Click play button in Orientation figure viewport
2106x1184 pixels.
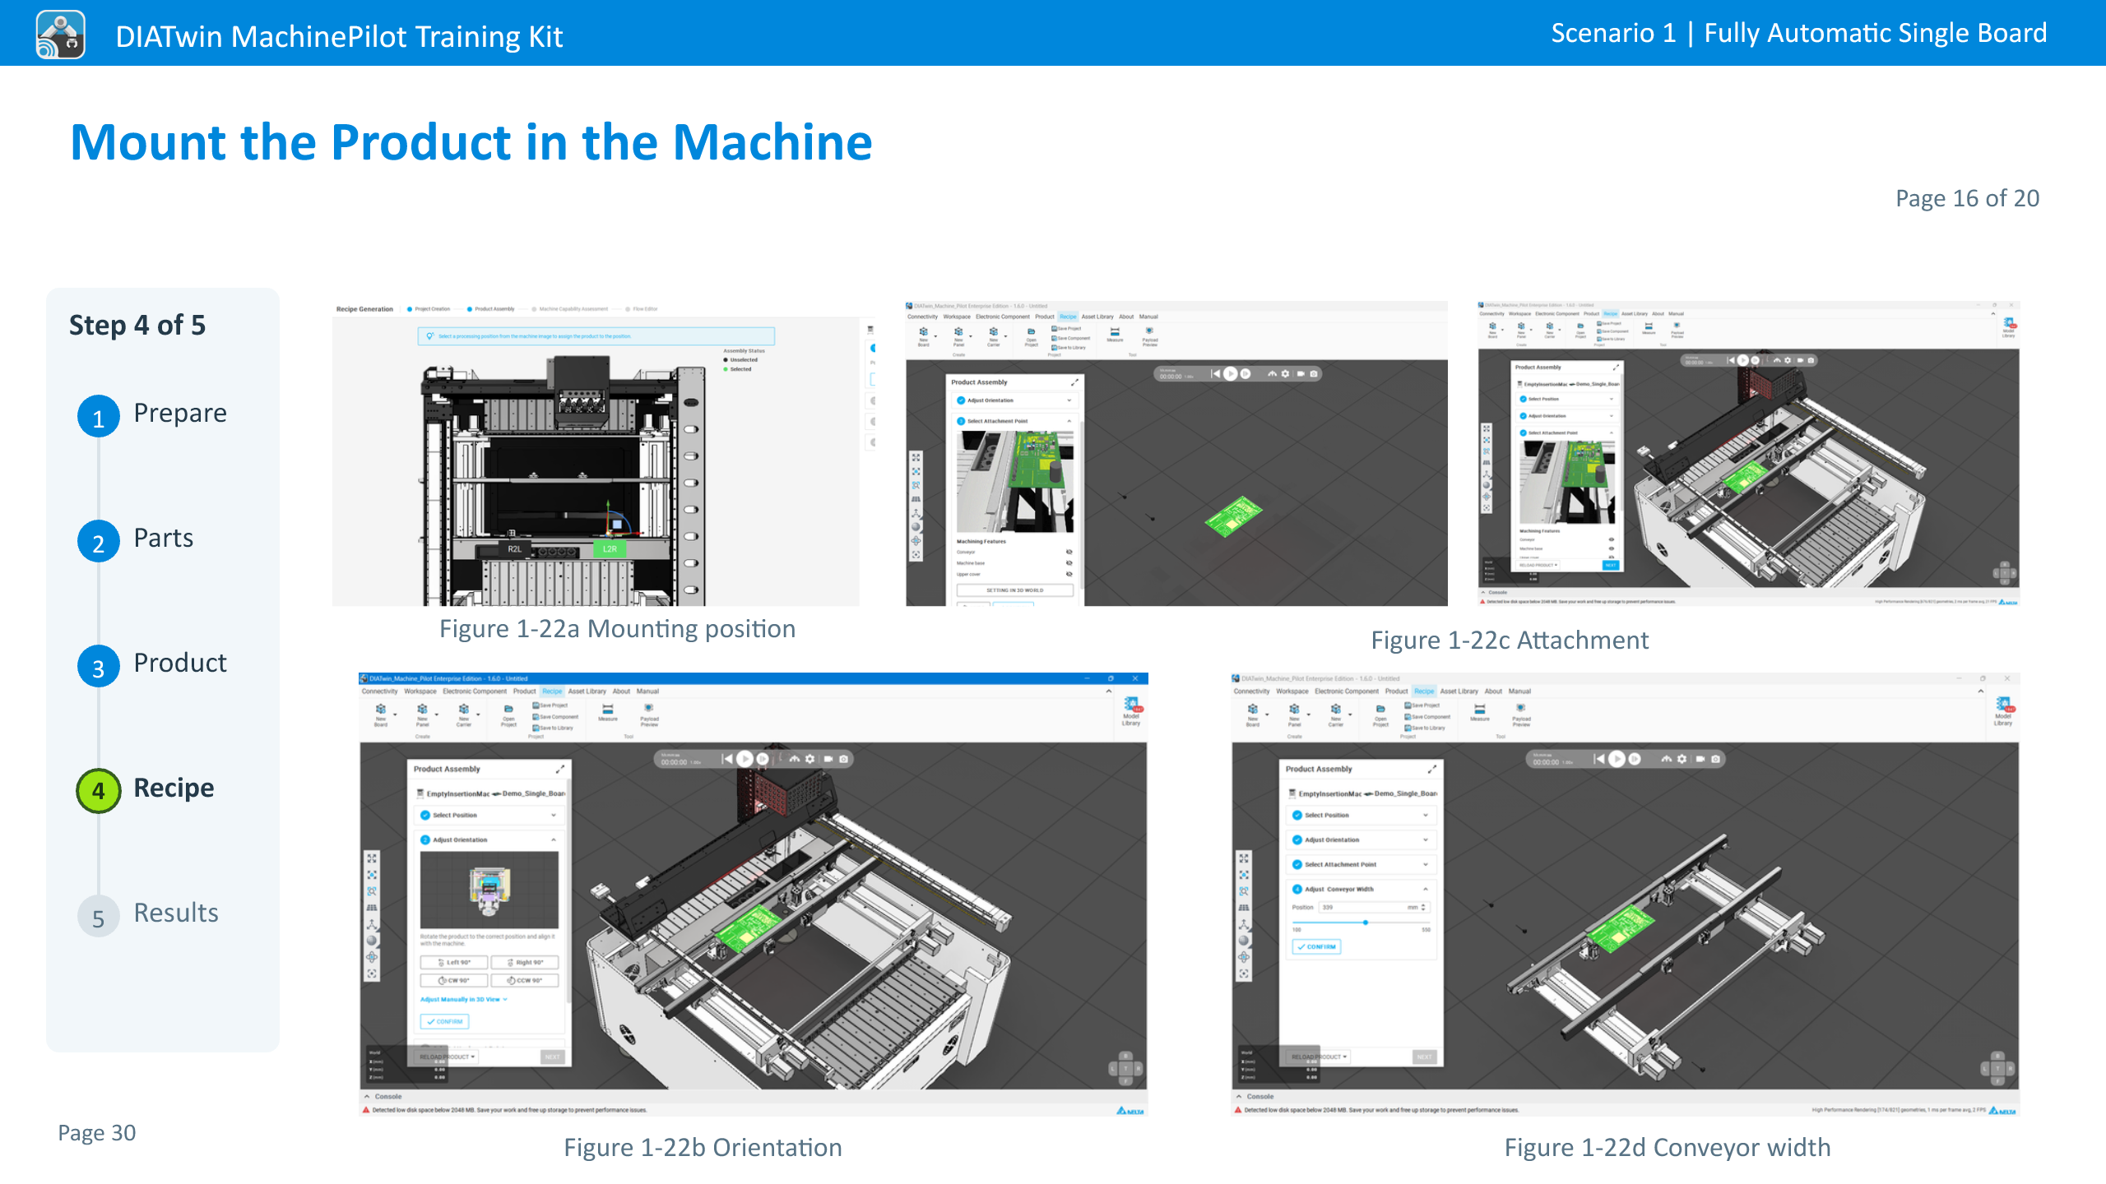(x=745, y=759)
